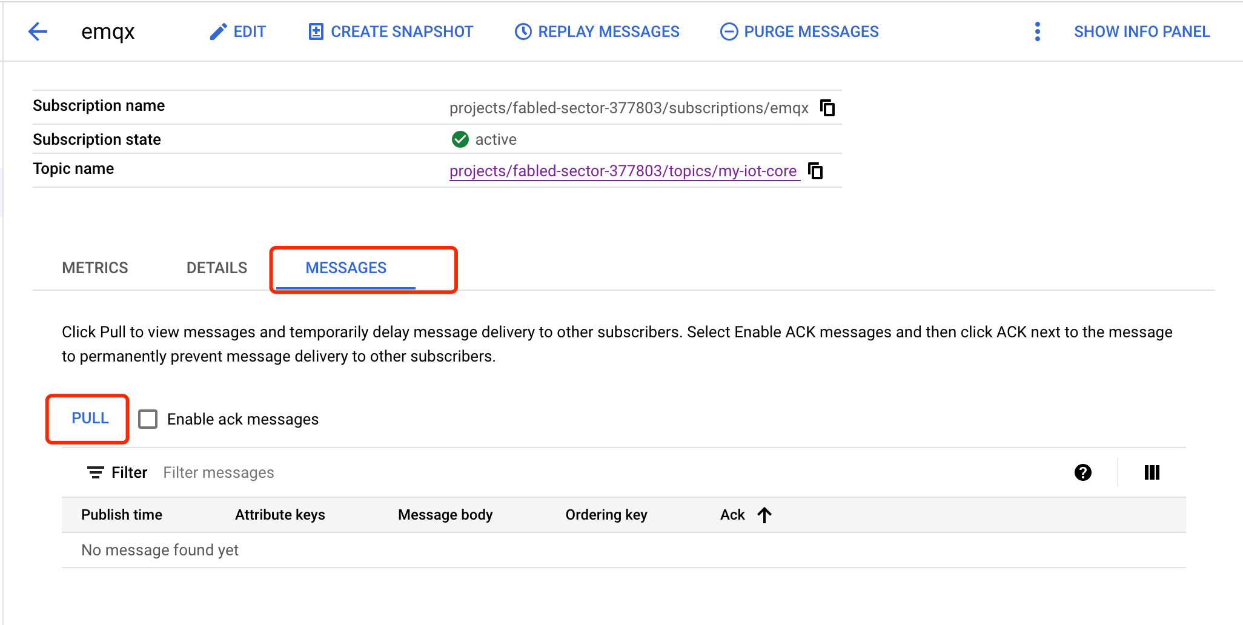
Task: Click the Replay Messages clock icon
Action: click(523, 31)
